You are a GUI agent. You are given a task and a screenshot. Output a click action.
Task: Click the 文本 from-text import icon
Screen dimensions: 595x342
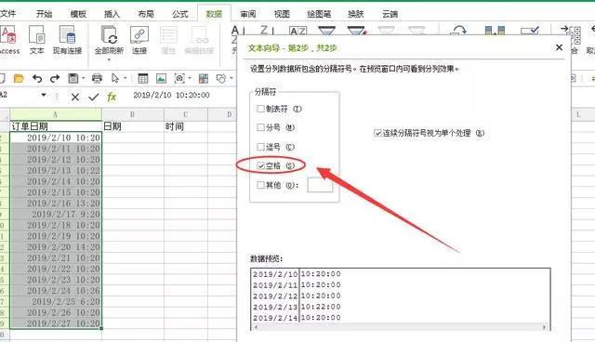coord(37,35)
